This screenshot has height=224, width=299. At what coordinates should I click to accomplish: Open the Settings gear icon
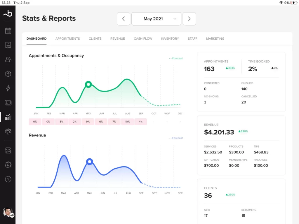[8, 164]
